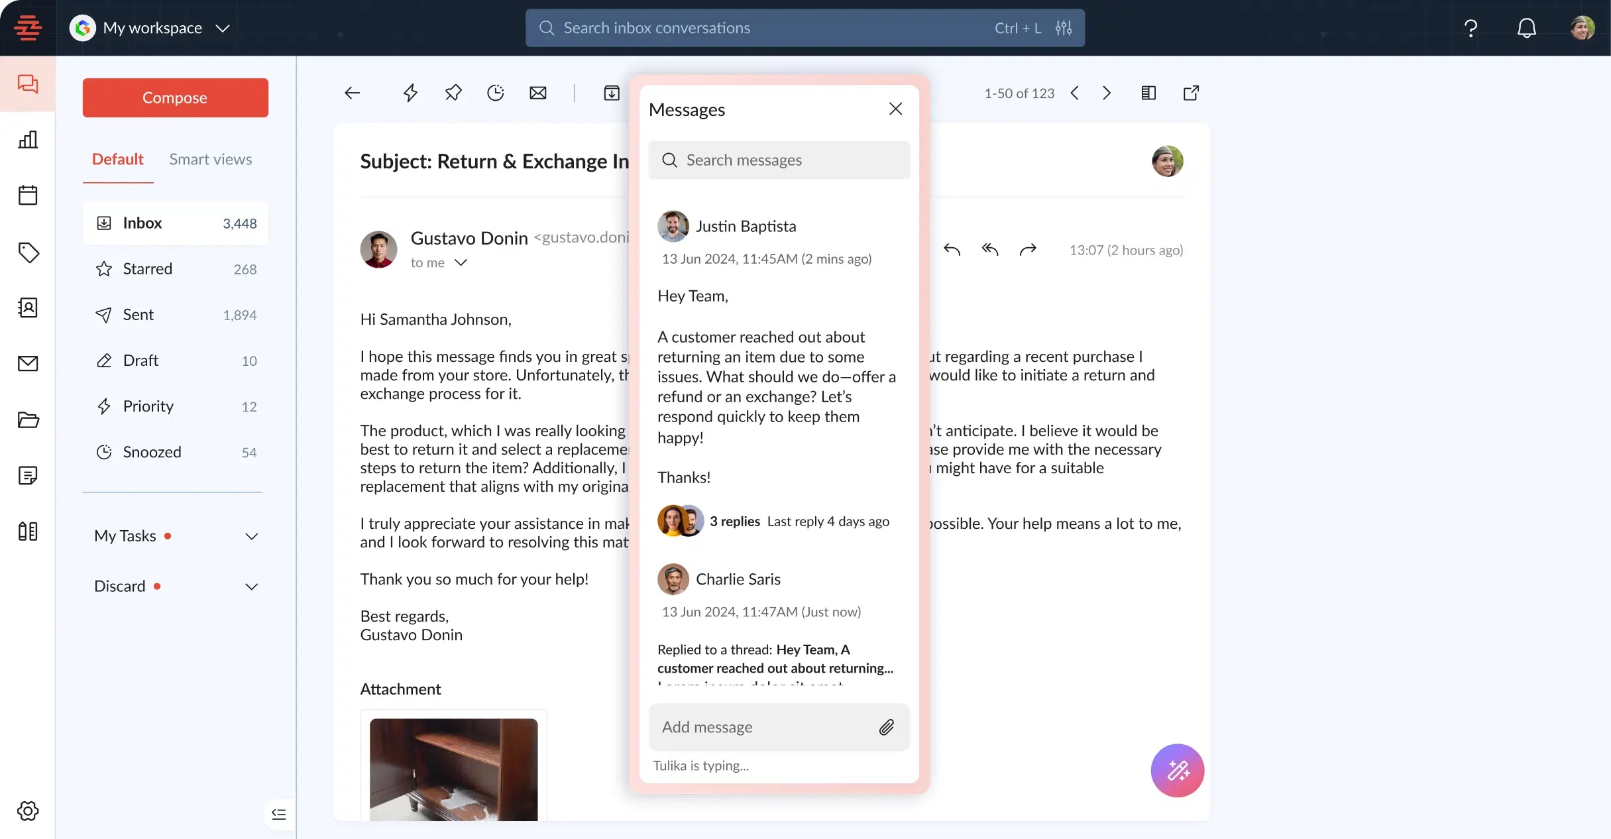The height and width of the screenshot is (839, 1611).
Task: Open search filter sliders icon
Action: click(1064, 28)
